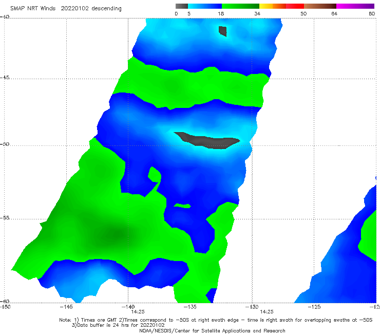The width and height of the screenshot is (380, 334).
Task: Click the large dark gray low-wind patch near -50
Action: [208, 141]
